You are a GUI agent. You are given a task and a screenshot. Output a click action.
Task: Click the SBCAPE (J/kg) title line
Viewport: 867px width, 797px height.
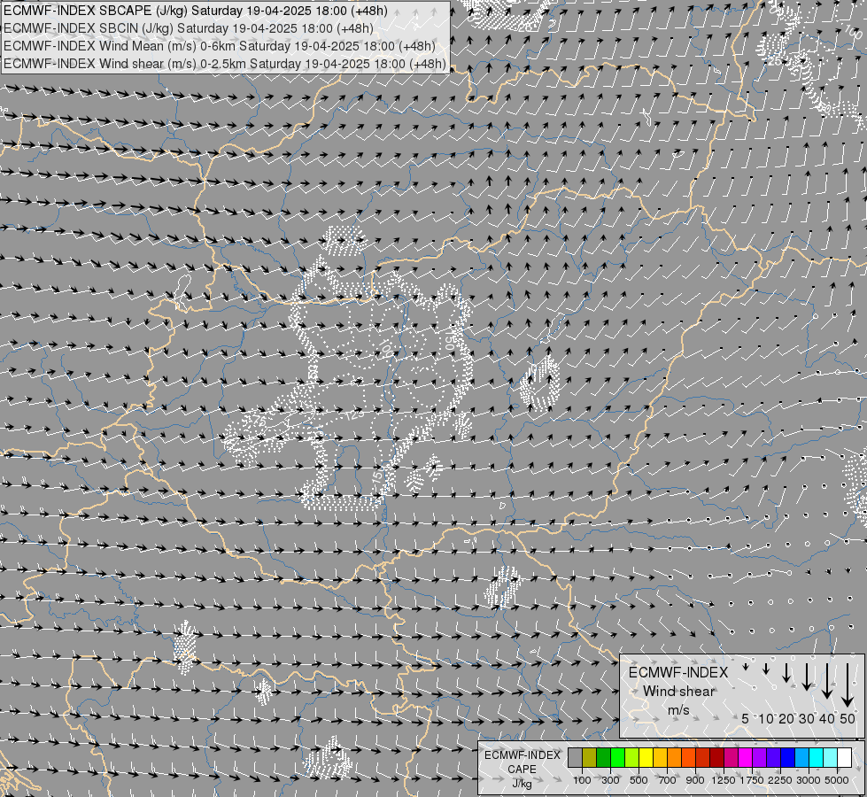(196, 11)
